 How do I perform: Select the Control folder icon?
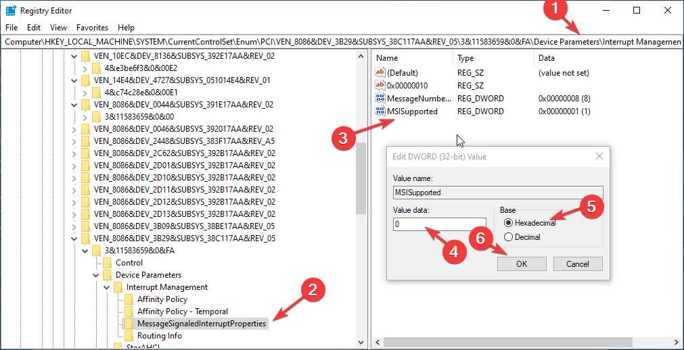click(x=108, y=263)
